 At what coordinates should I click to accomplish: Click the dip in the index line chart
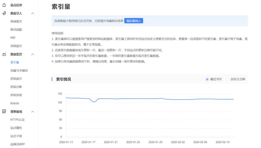tap(94, 102)
